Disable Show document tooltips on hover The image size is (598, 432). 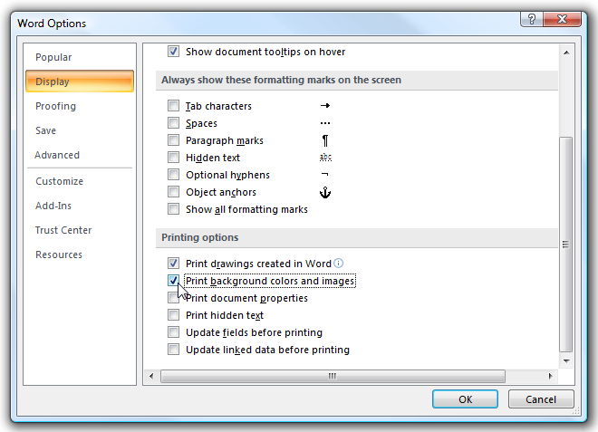174,52
